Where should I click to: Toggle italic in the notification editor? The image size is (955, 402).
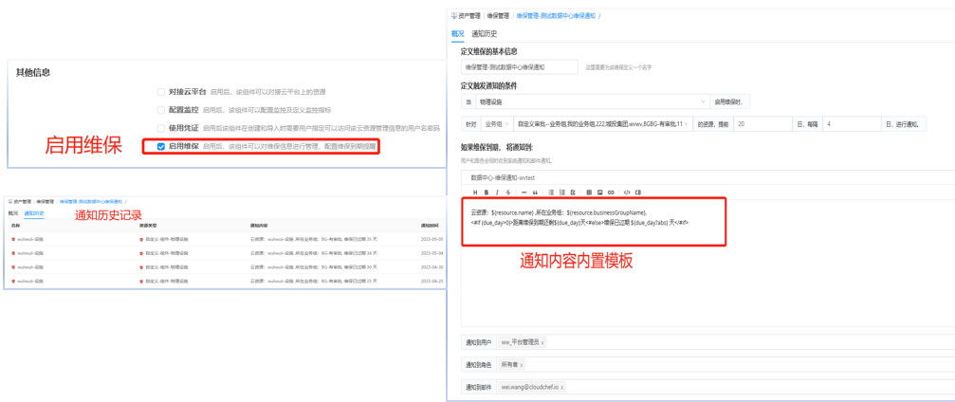(x=498, y=192)
